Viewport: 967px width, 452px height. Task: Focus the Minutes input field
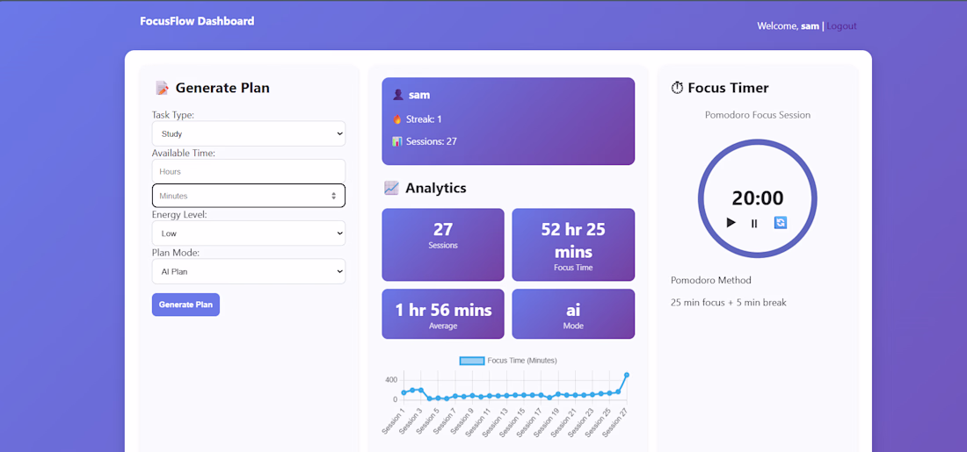249,196
